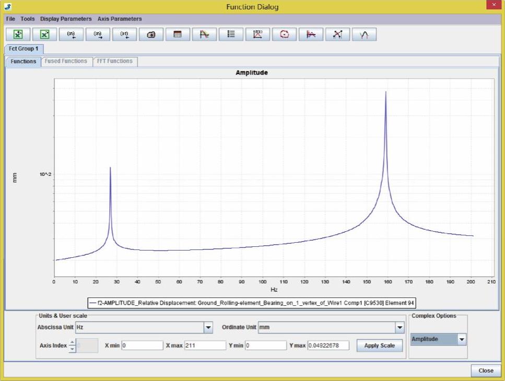Click the last waveform toolbar icon
This screenshot has height=381, width=505.
click(364, 34)
